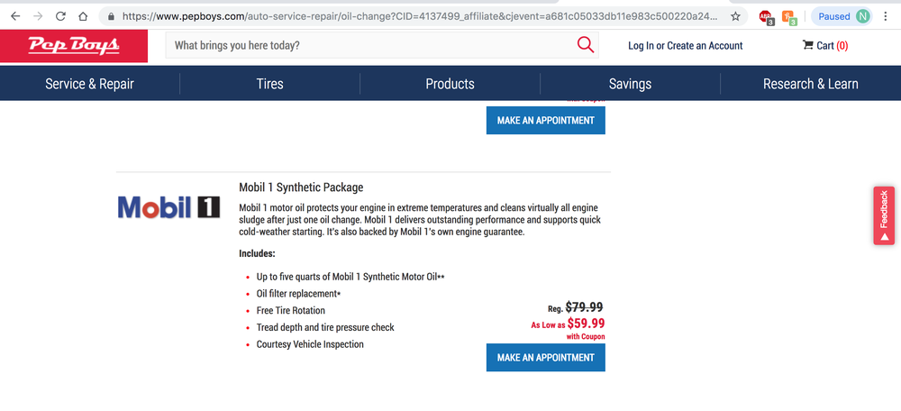Go to browser home page icon
901x411 pixels.
coord(83,16)
